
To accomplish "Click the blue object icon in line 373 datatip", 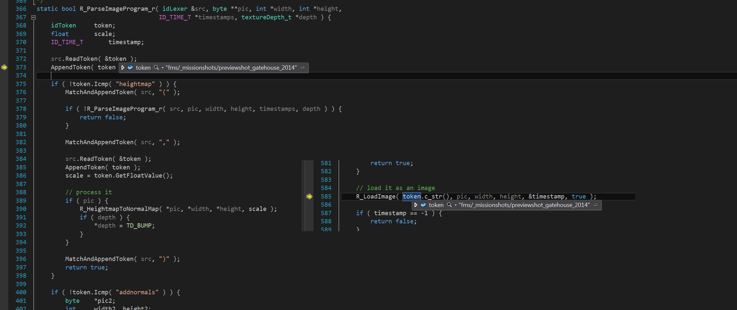I will point(130,68).
